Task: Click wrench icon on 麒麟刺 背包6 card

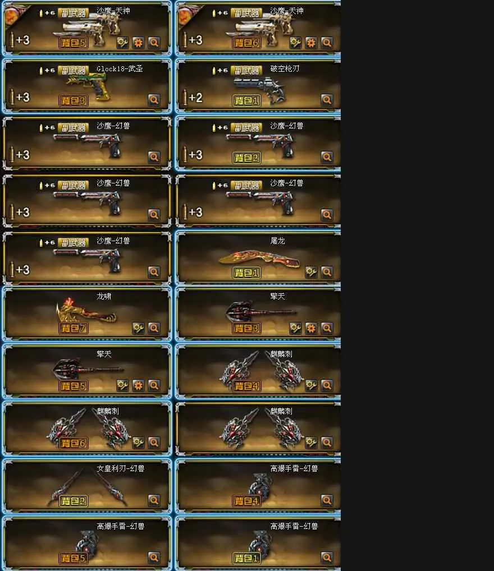Action: pos(138,443)
